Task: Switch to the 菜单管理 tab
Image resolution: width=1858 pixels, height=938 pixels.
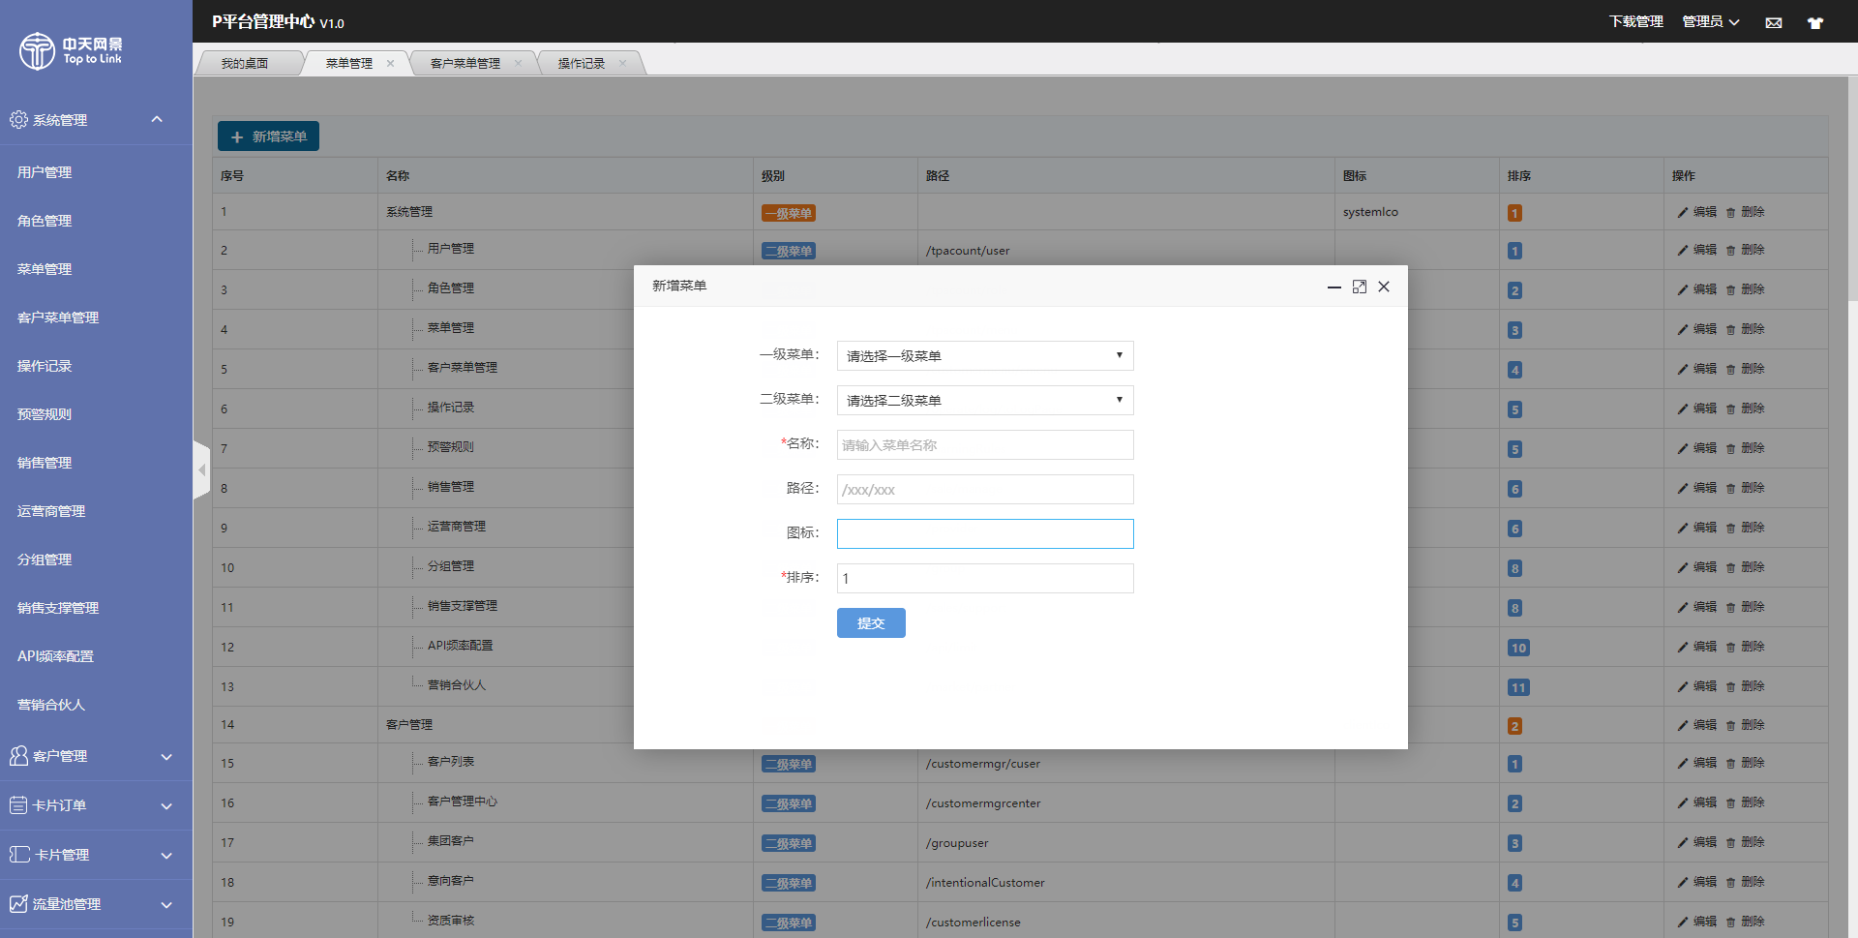Action: click(x=349, y=63)
